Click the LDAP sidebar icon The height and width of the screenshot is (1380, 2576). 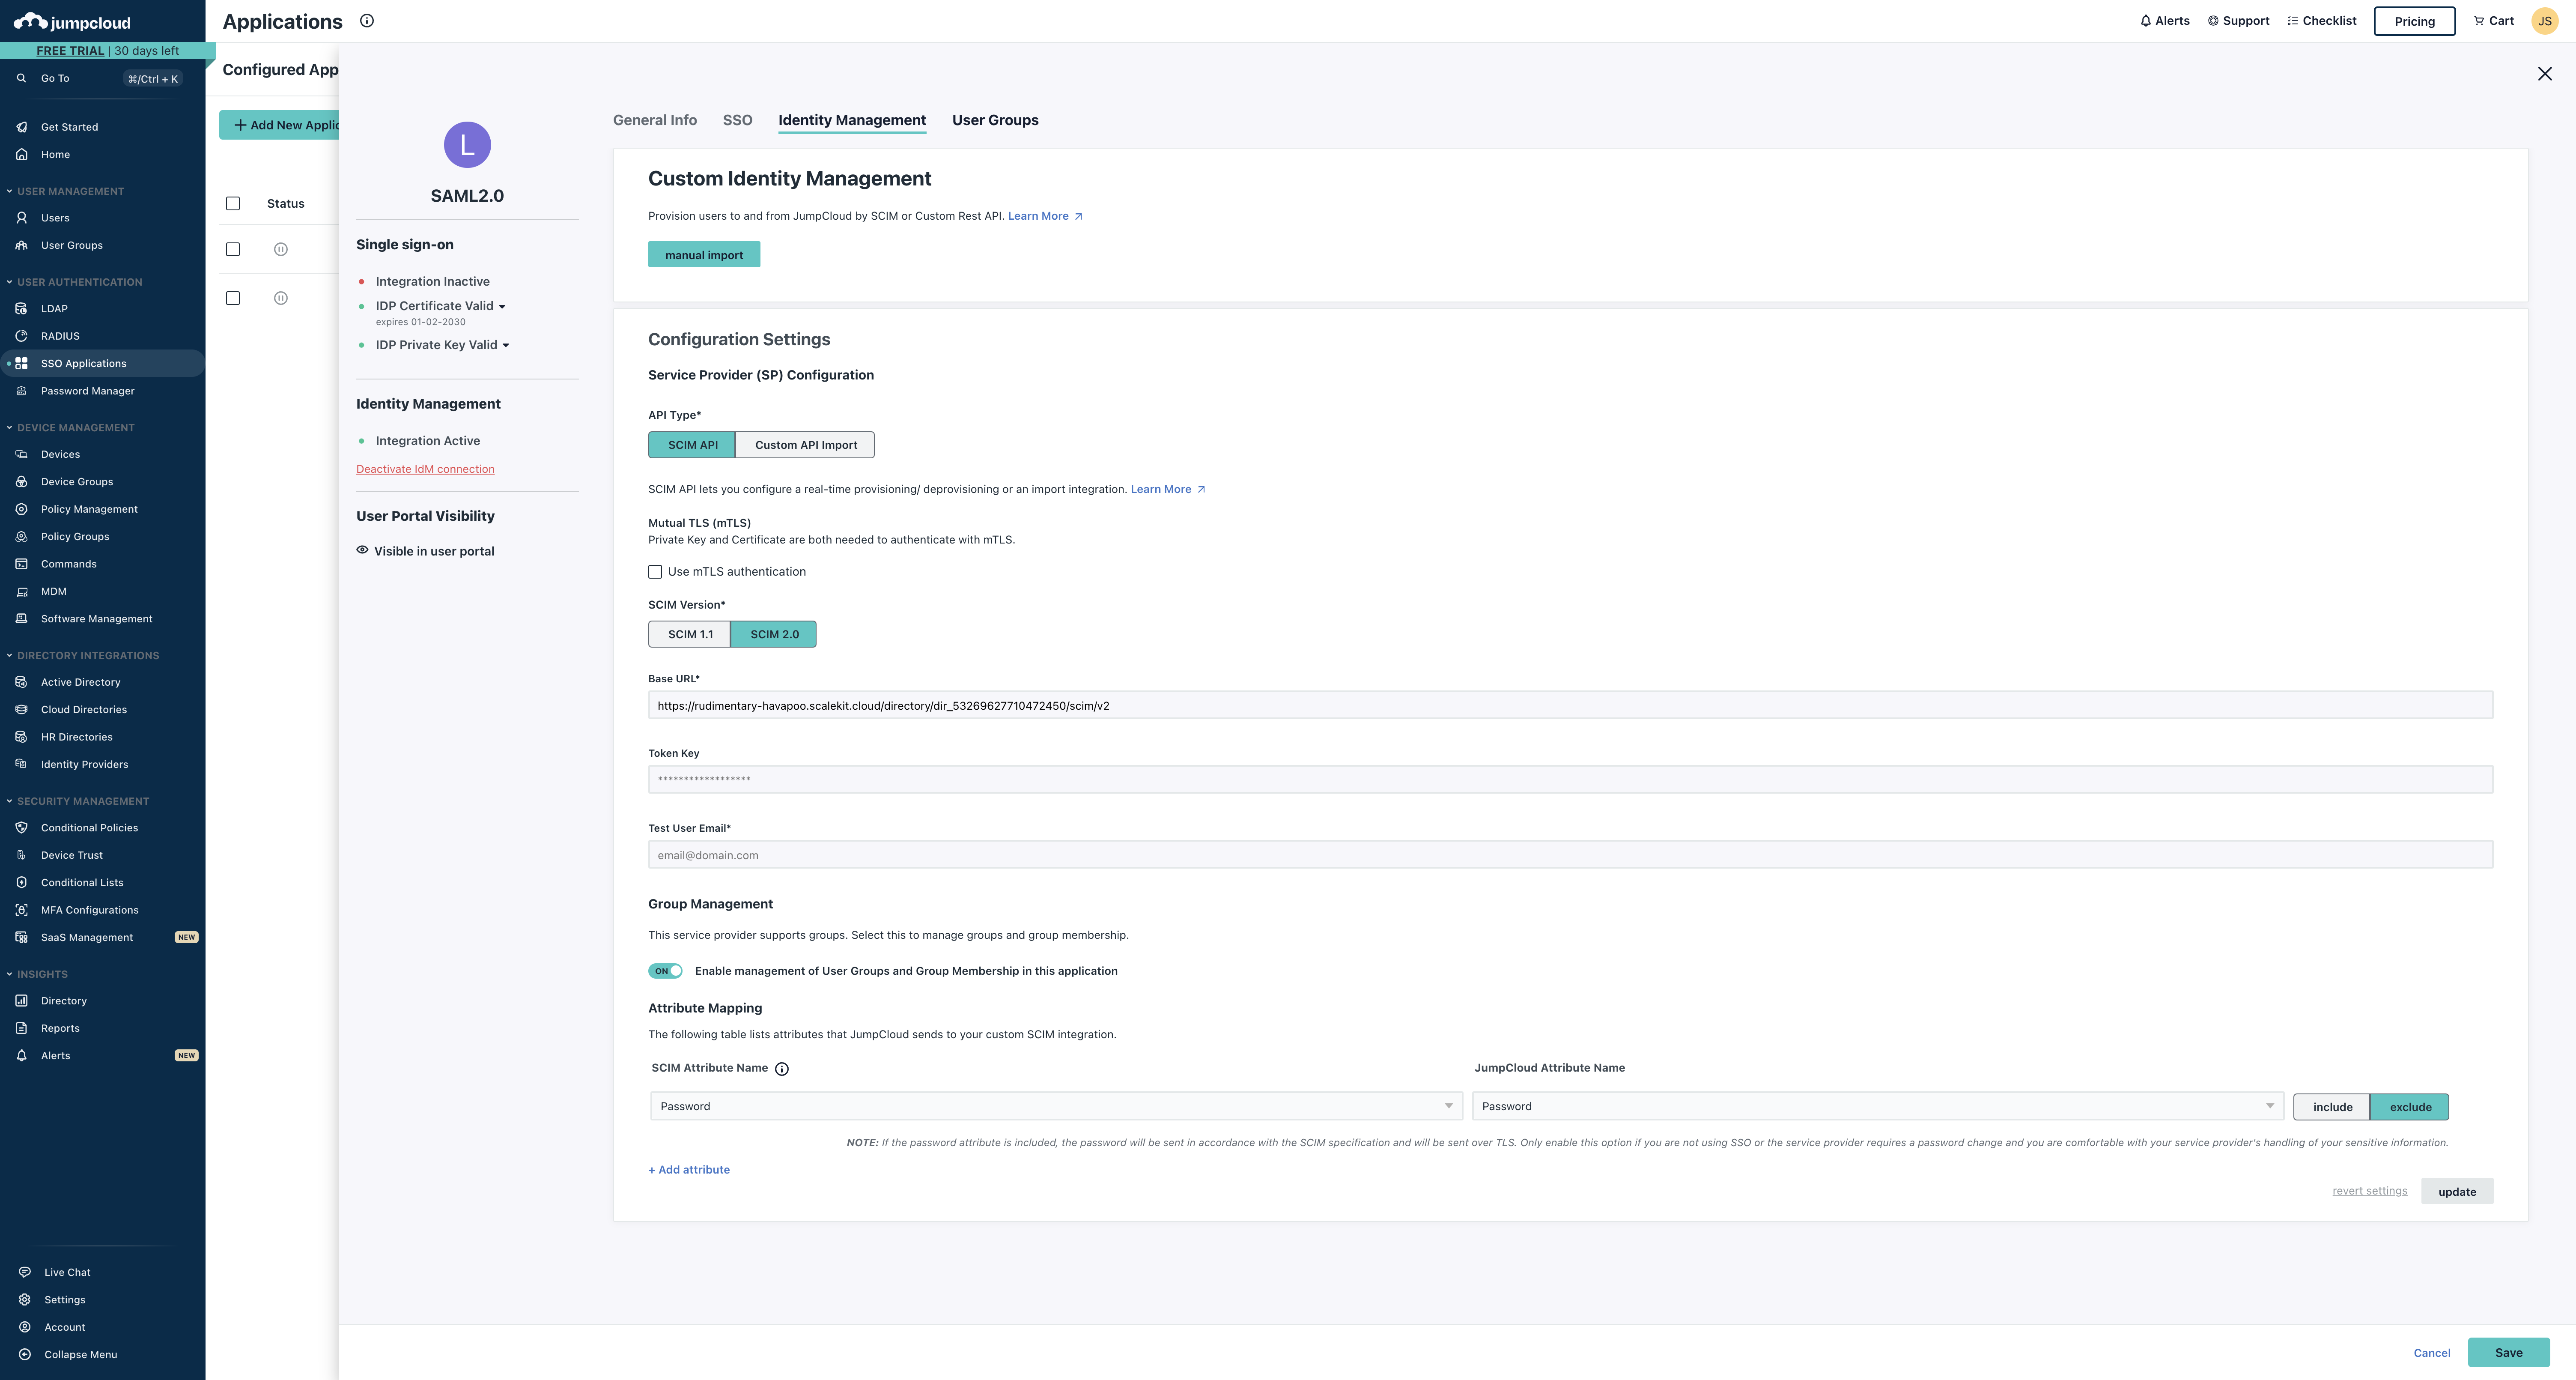pyautogui.click(x=21, y=308)
